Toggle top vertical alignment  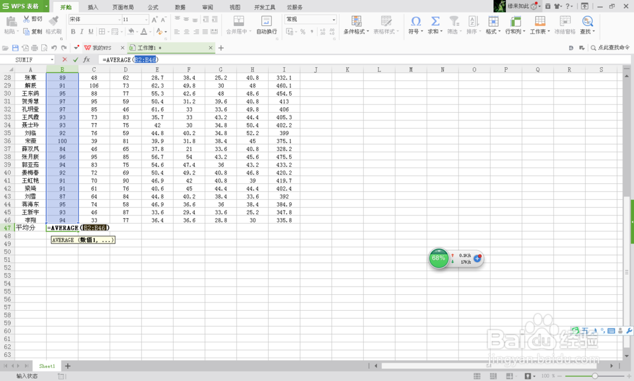(x=177, y=20)
